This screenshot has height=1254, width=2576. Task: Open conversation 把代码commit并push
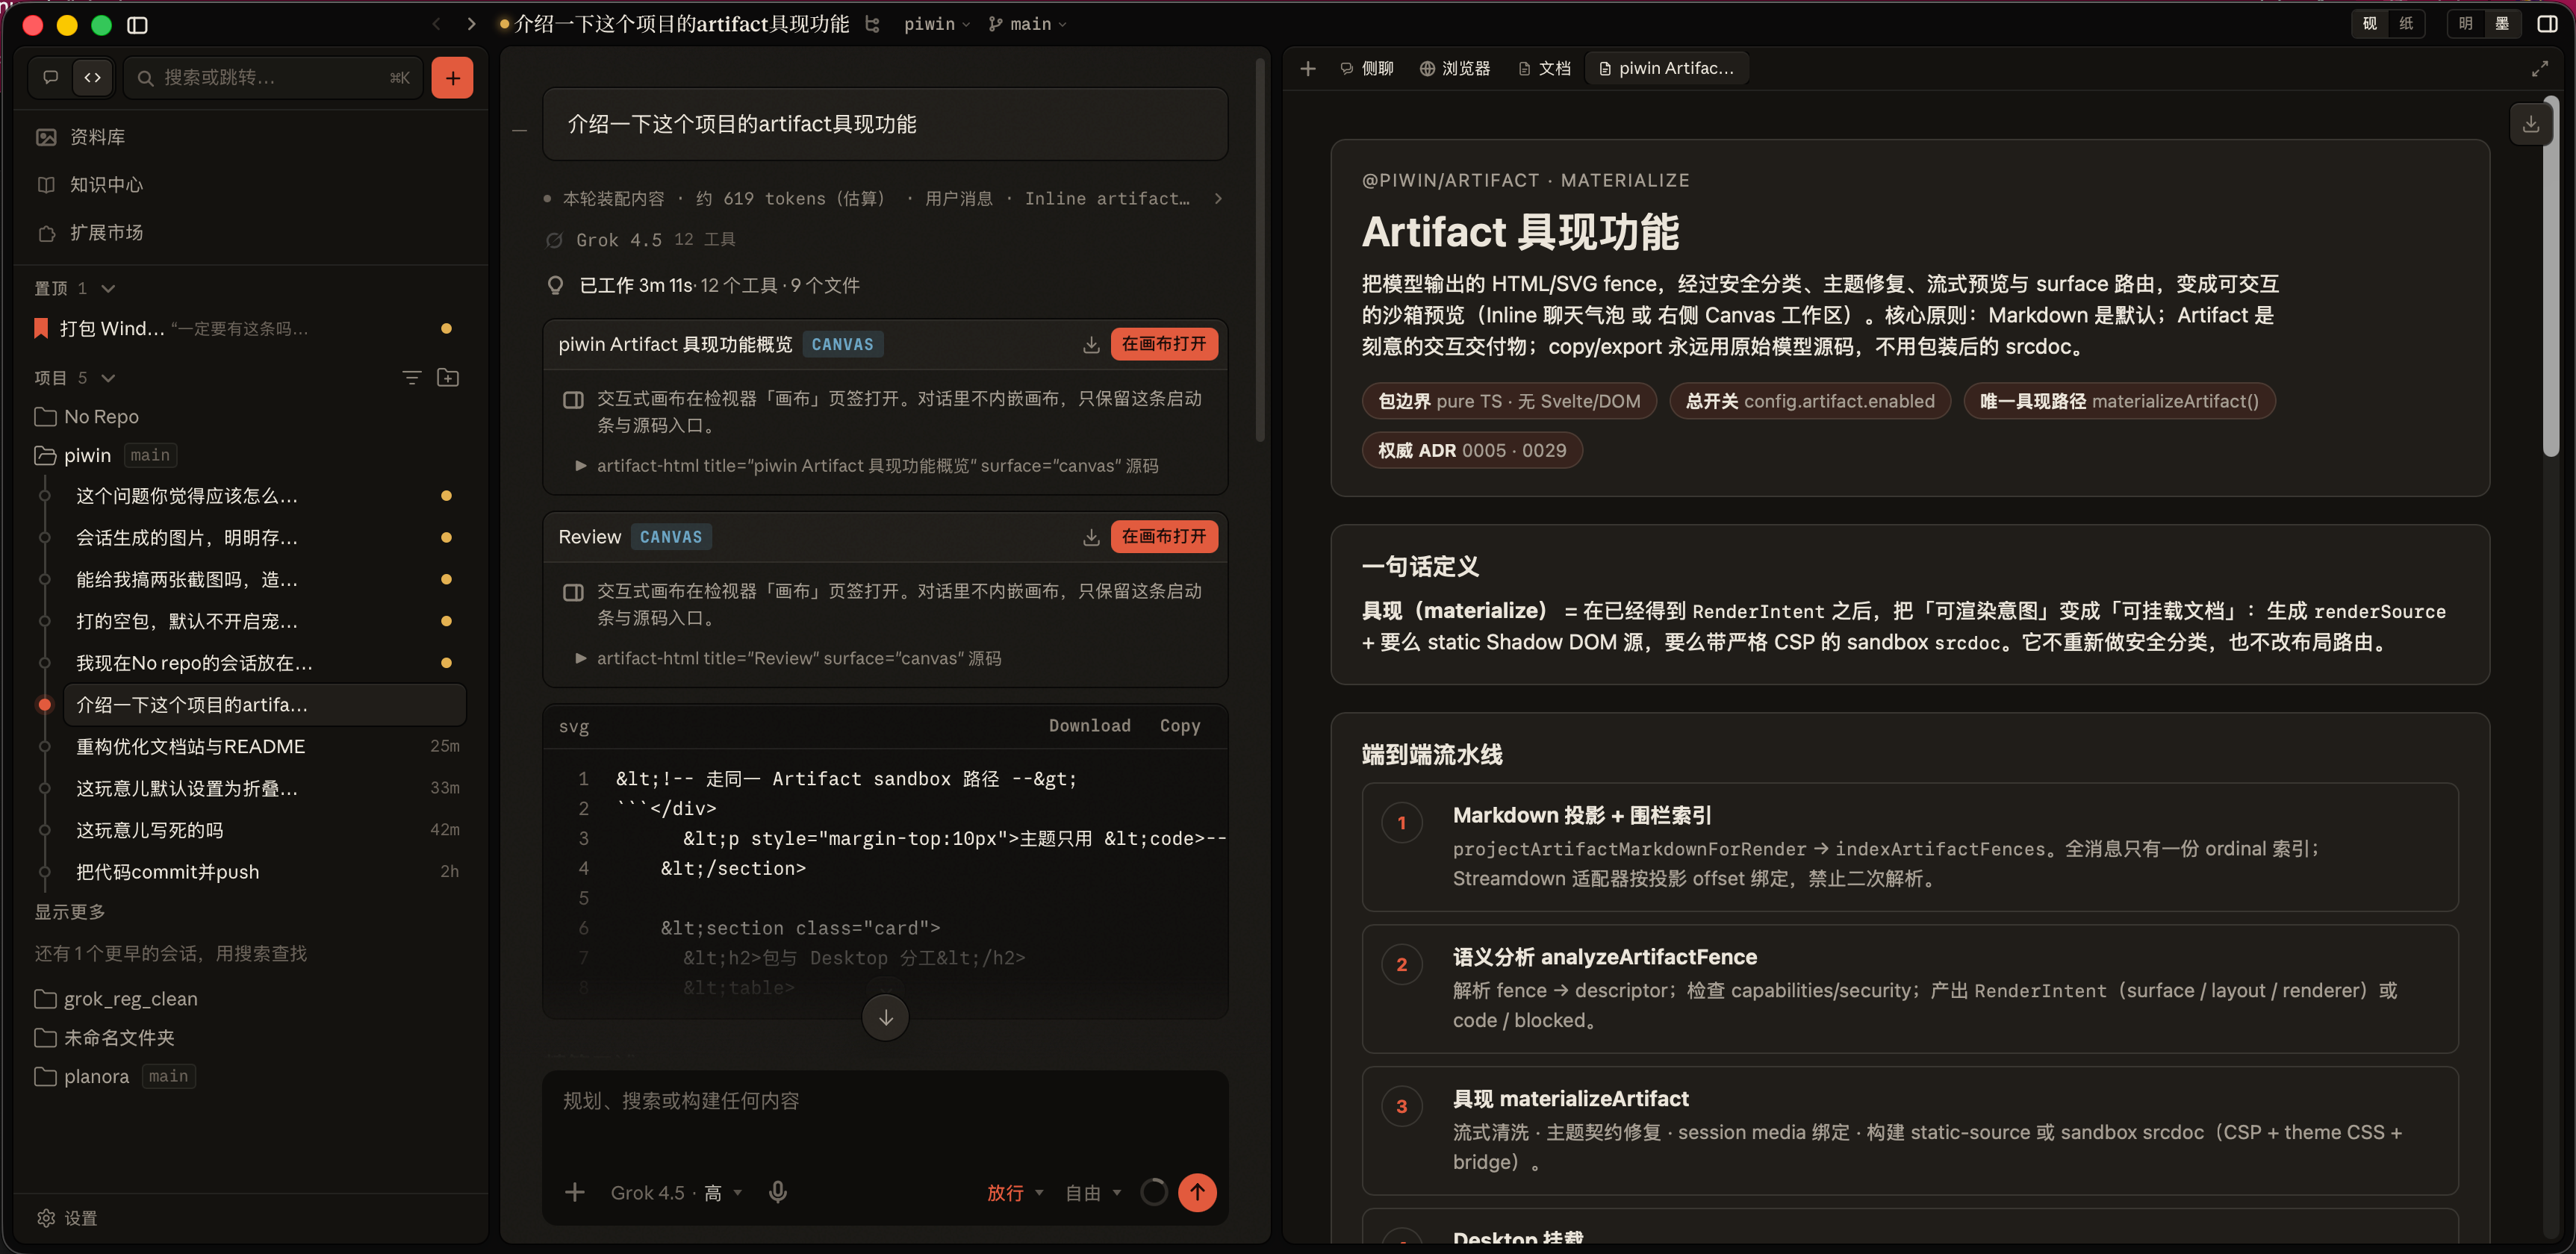click(265, 872)
